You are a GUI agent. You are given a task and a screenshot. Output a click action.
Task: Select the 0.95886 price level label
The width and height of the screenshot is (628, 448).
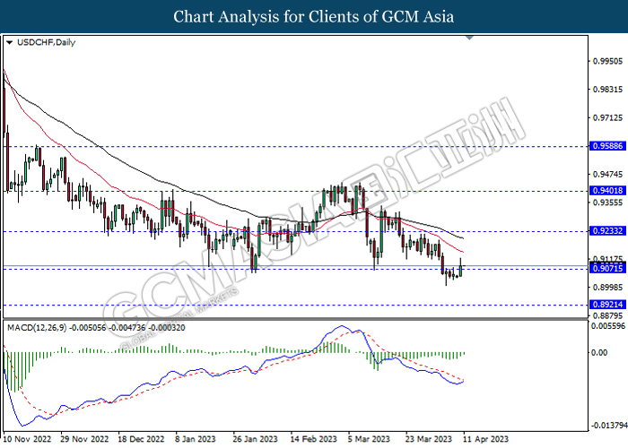[x=607, y=146]
